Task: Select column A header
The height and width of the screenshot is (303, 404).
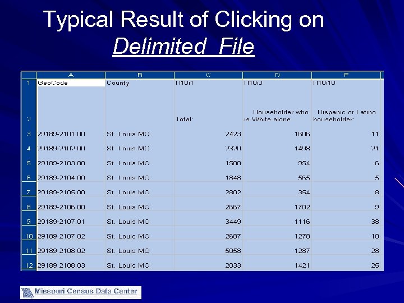Action: coord(71,75)
